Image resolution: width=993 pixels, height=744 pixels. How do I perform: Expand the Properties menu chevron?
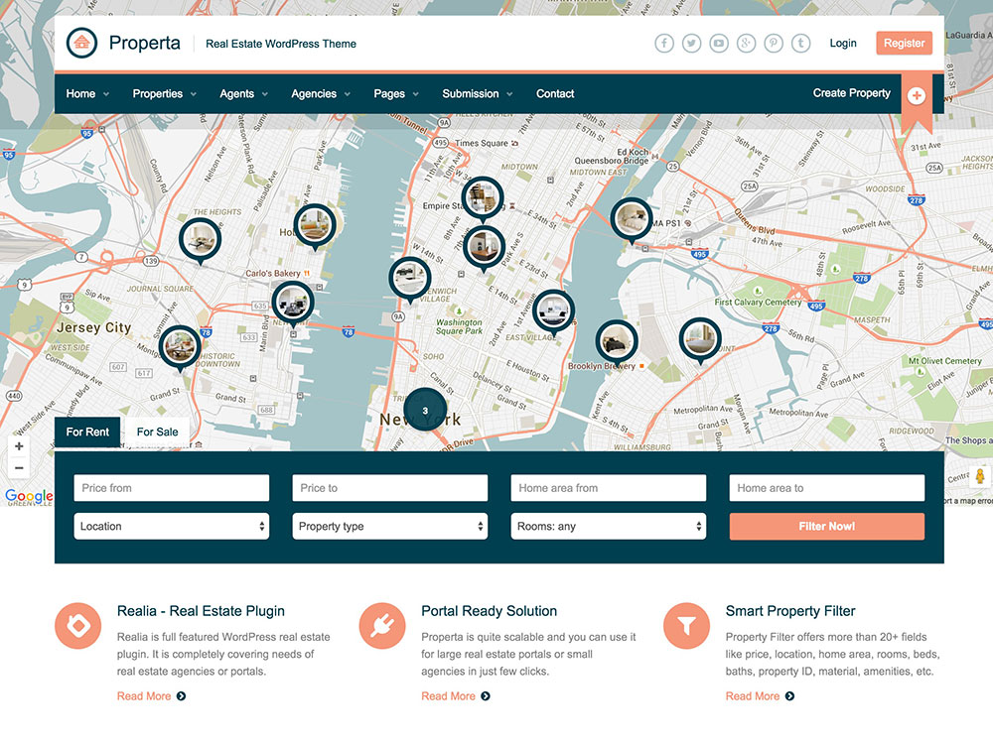click(x=194, y=94)
